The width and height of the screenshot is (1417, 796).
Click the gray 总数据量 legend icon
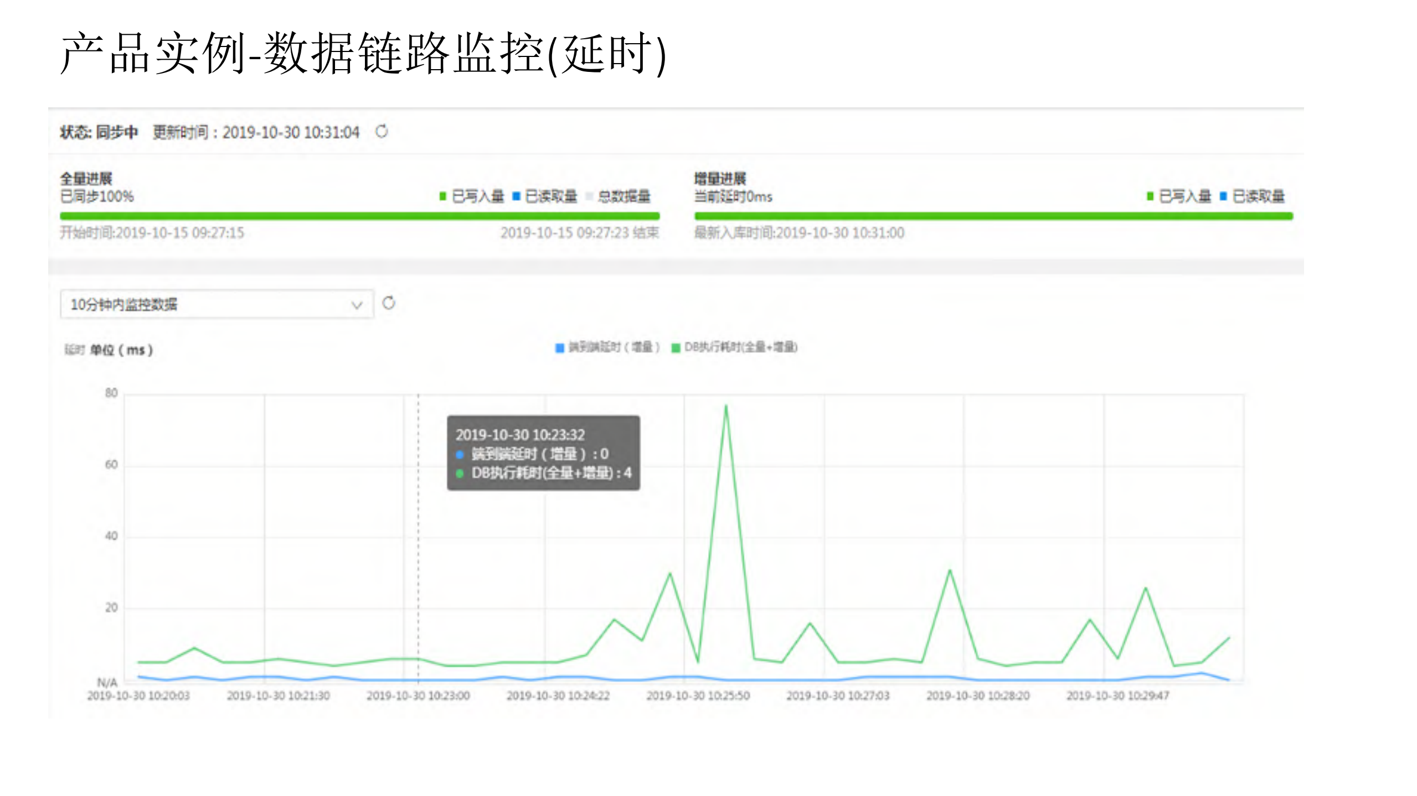[588, 195]
